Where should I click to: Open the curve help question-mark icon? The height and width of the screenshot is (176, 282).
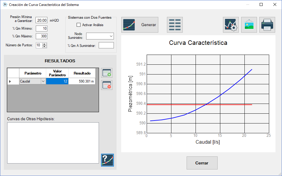(107, 160)
